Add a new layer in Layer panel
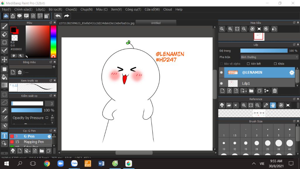The image size is (300, 169). [x=222, y=91]
